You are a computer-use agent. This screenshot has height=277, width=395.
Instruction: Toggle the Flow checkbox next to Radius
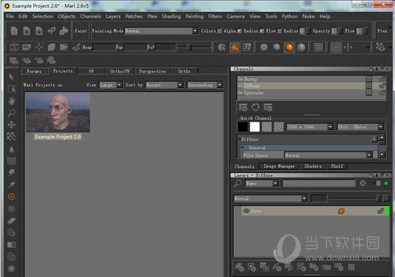(x=280, y=30)
